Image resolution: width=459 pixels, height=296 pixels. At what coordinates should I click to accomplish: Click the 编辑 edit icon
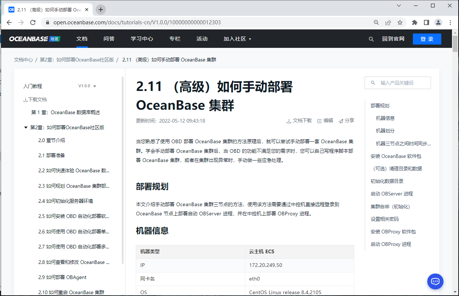[x=320, y=121]
